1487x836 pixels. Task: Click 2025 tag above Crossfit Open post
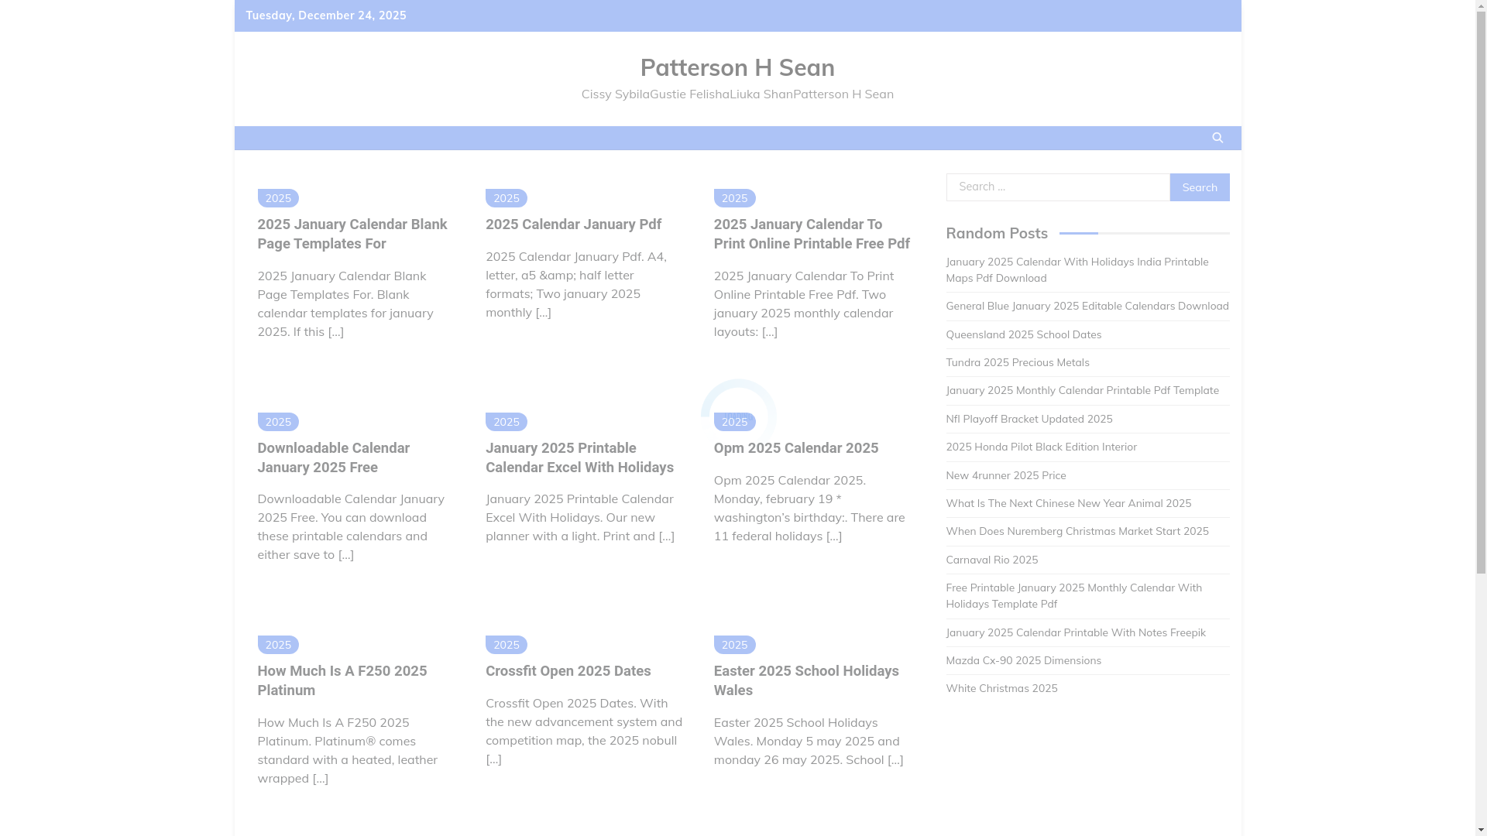507,645
